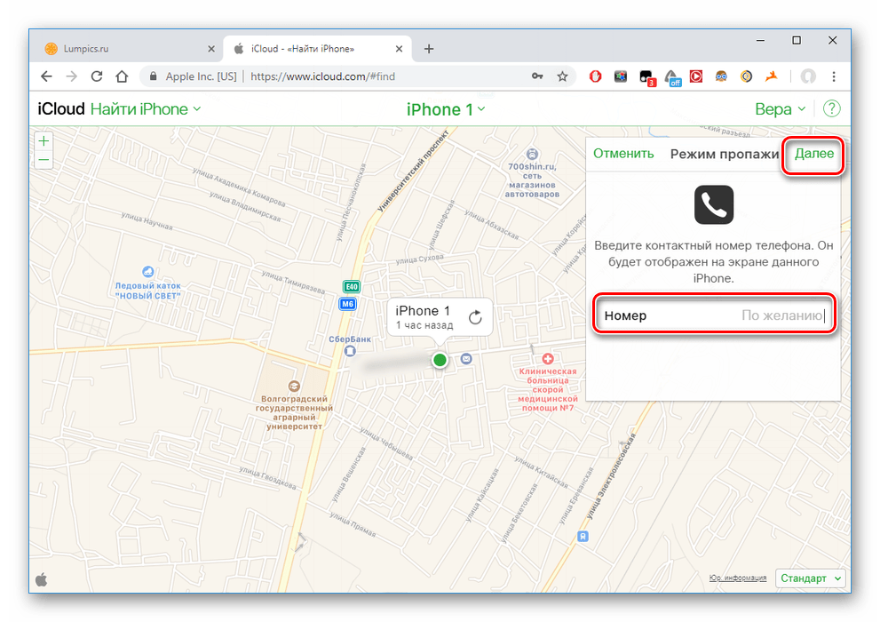Viewport: 880px width, 622px height.
Task: Click the padlock site security icon
Action: pos(153,76)
